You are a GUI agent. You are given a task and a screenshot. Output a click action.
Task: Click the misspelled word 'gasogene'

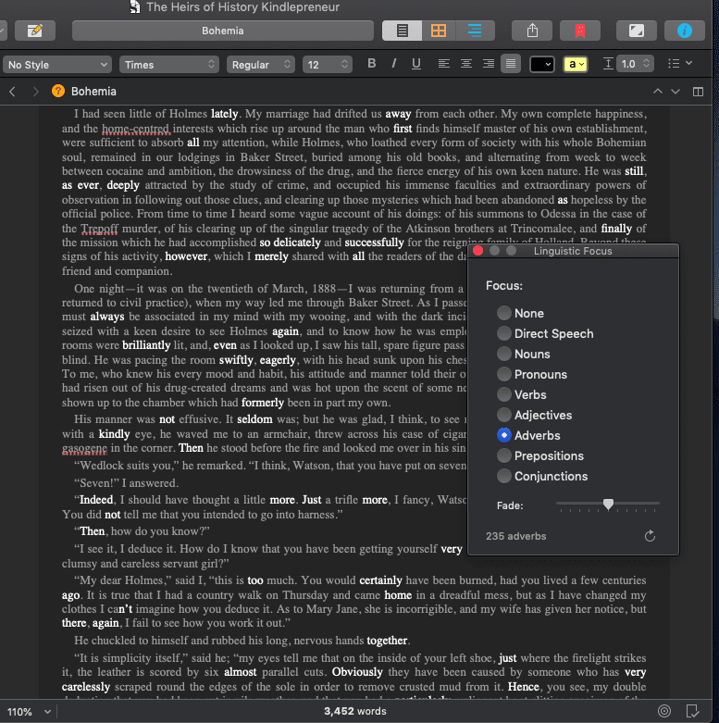coord(84,448)
